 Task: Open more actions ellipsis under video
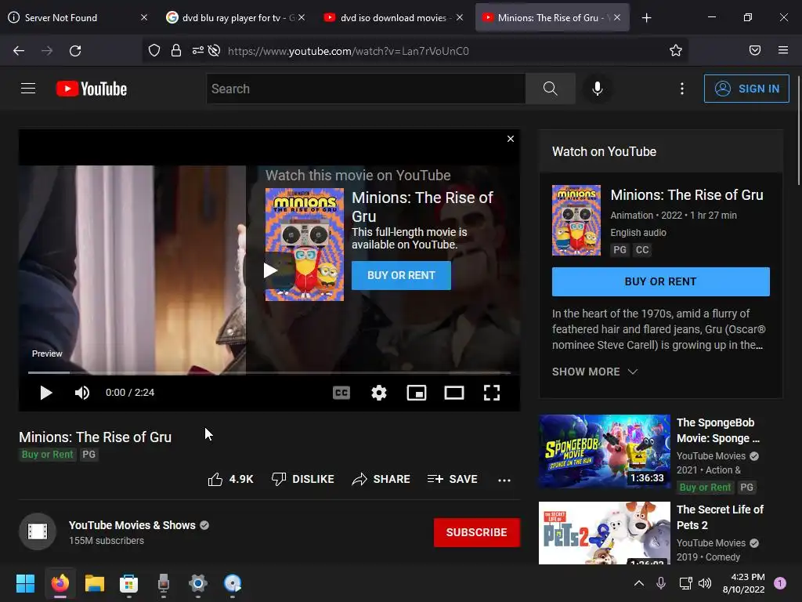pyautogui.click(x=504, y=480)
